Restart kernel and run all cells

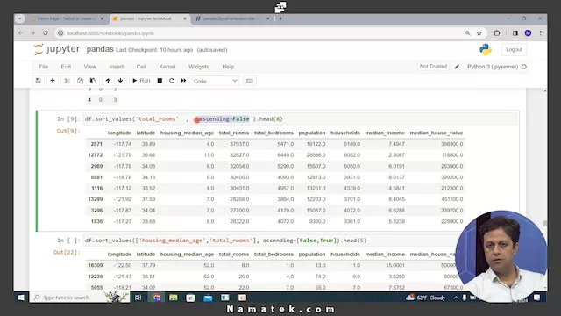[183, 81]
